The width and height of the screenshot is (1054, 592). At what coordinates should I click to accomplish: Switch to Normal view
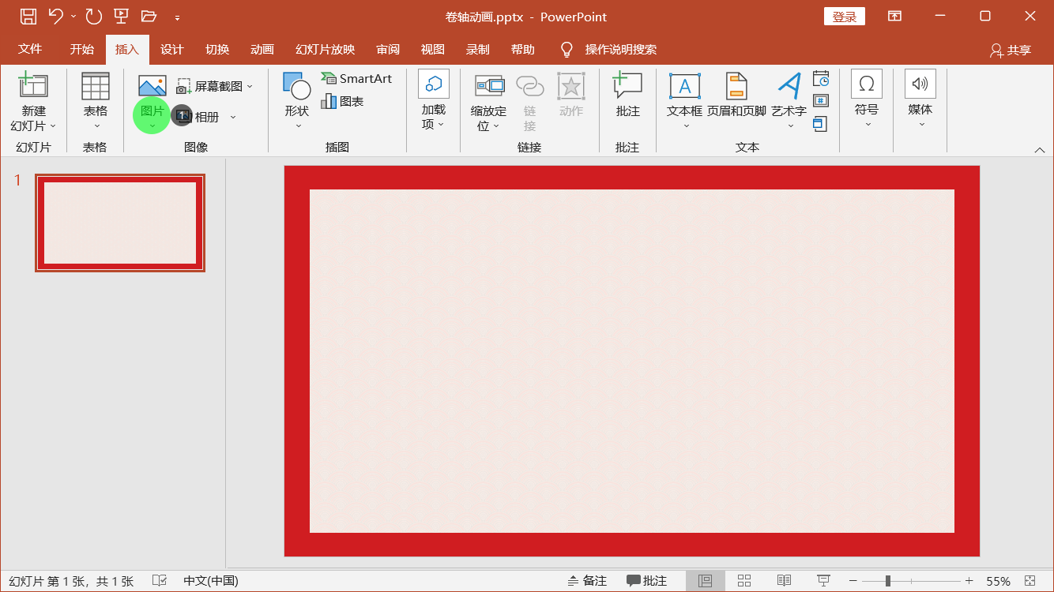[706, 581]
